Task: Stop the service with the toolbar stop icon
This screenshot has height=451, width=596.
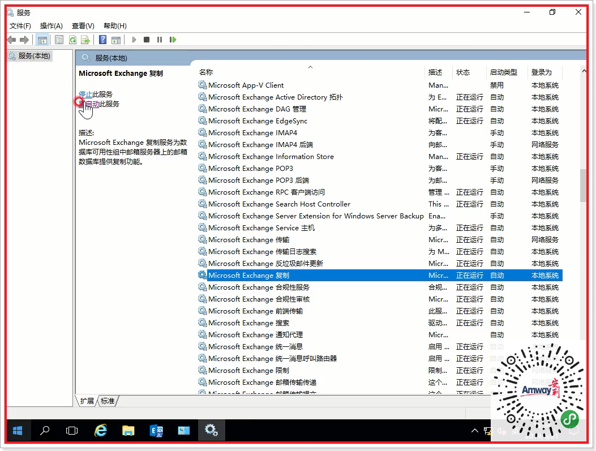Action: coord(147,40)
